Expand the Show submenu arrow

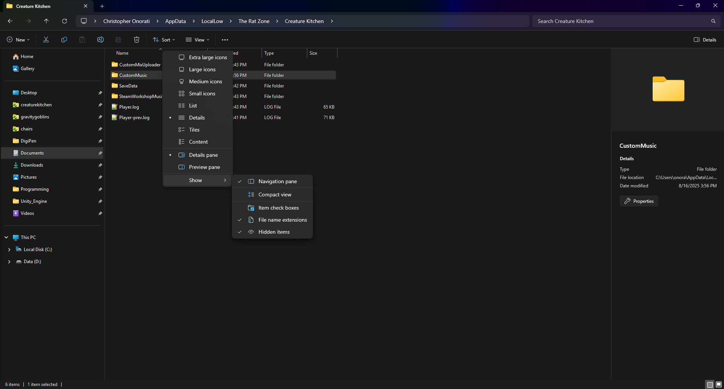pos(225,180)
